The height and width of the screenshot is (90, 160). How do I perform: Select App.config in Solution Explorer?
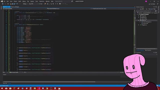pyautogui.click(x=144, y=19)
